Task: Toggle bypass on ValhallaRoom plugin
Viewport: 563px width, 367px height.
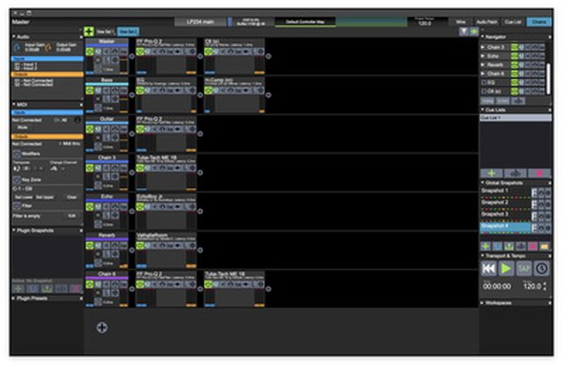Action: (x=140, y=246)
